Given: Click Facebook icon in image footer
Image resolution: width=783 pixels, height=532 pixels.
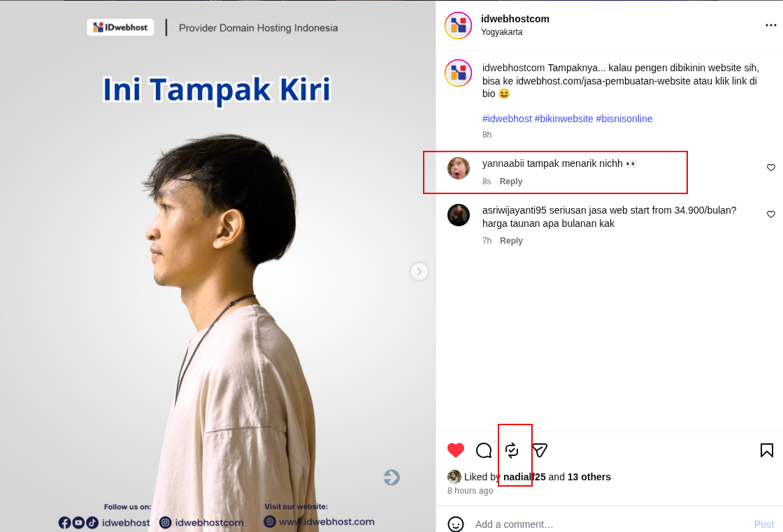Looking at the screenshot, I should pyautogui.click(x=64, y=522).
